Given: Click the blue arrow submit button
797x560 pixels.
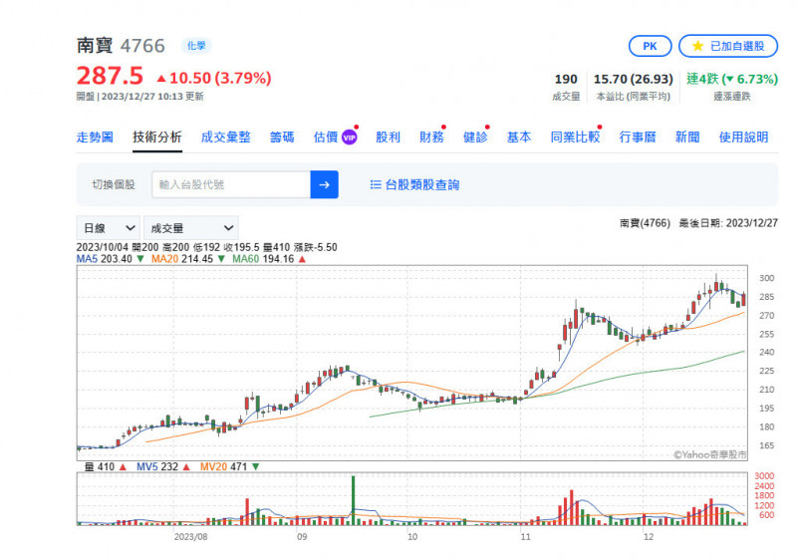Looking at the screenshot, I should tap(325, 184).
